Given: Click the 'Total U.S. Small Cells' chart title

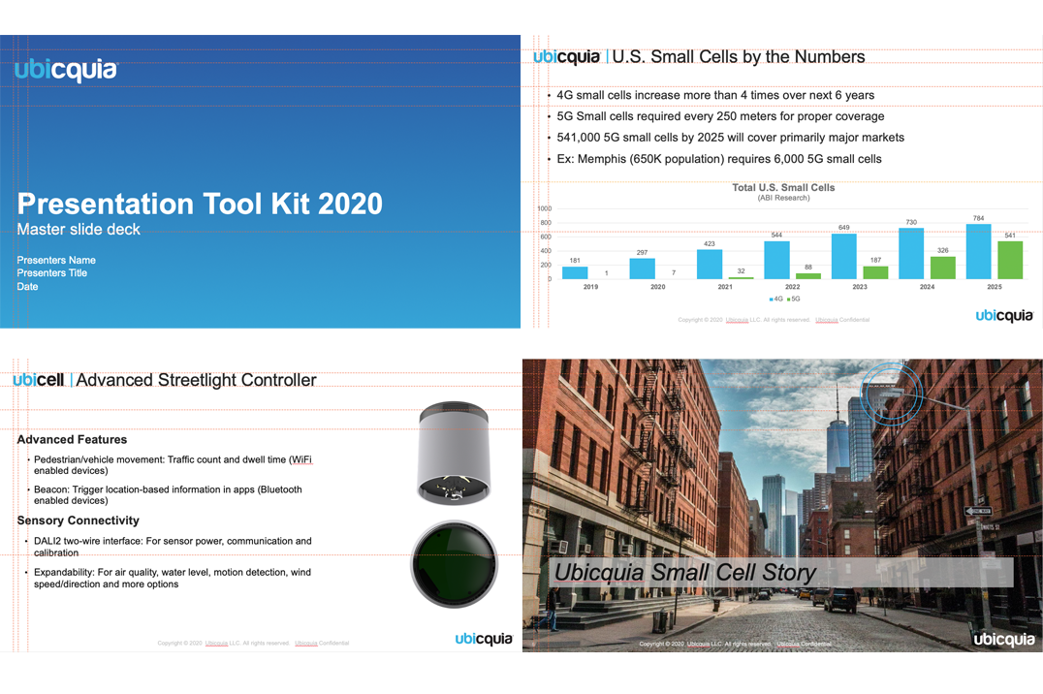Looking at the screenshot, I should click(783, 188).
